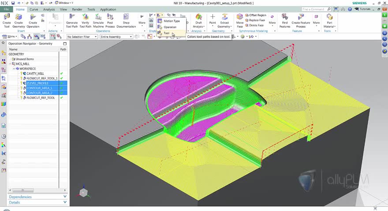The image size is (388, 211).
Task: Collapse the WORKPIECE tree node
Action: [x=14, y=69]
